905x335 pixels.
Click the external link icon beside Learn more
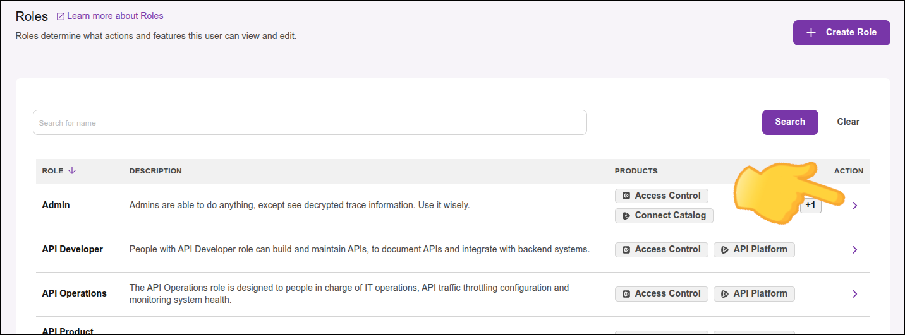pos(61,16)
